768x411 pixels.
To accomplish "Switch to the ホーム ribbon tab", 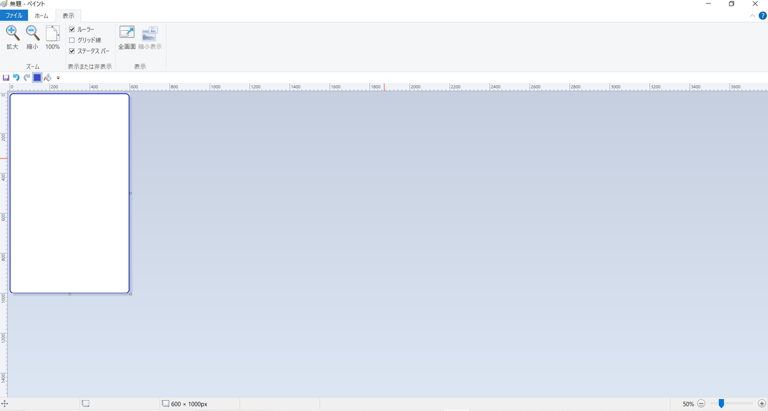I will (x=42, y=15).
